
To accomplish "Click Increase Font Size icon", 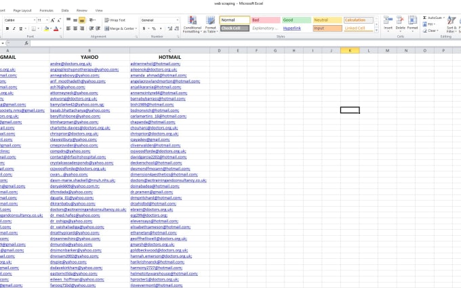I will pyautogui.click(x=53, y=20).
